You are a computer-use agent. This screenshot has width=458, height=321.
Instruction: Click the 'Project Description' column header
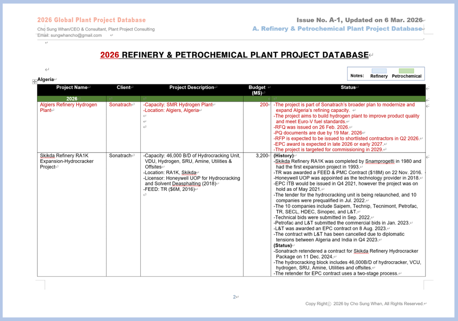coord(192,87)
